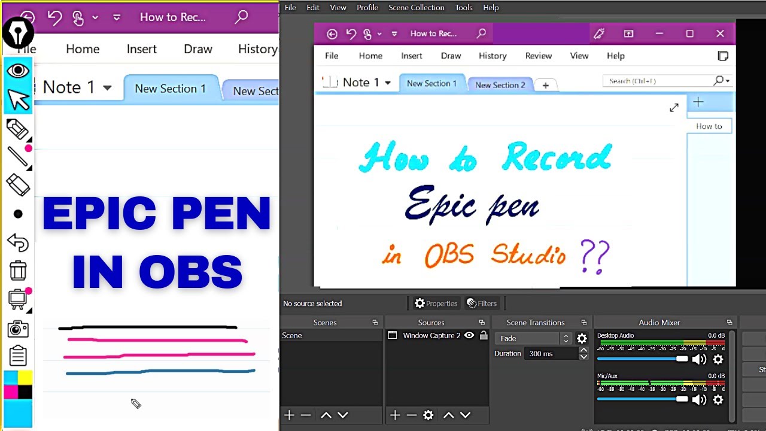766x431 pixels.
Task: Add a scene with Scenes plus button
Action: pos(289,415)
